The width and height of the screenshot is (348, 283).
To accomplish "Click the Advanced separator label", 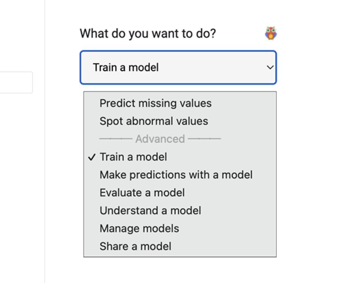I will pyautogui.click(x=160, y=139).
